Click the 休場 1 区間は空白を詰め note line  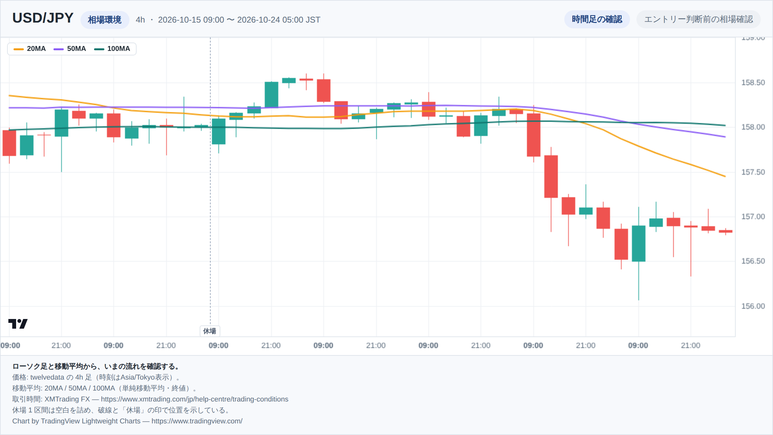(121, 410)
